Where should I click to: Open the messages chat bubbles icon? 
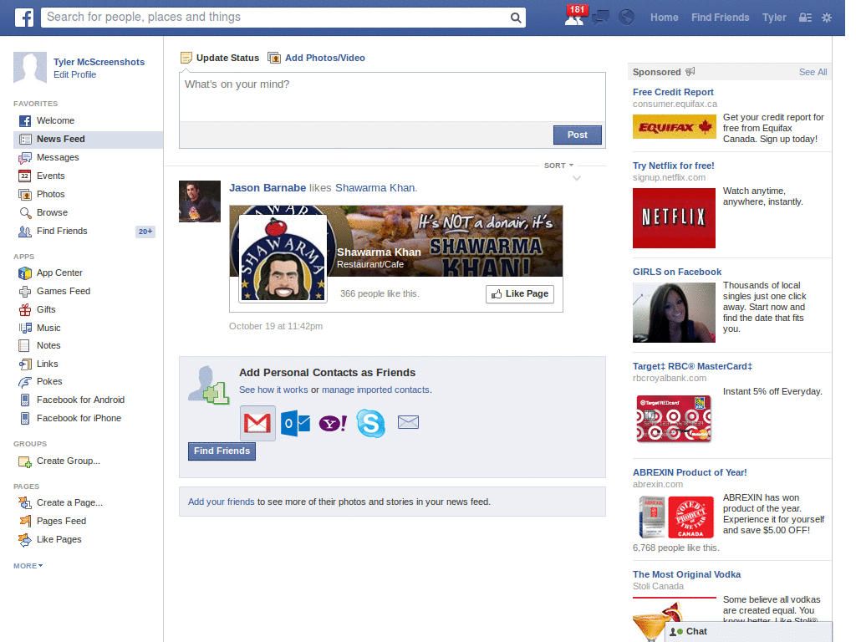pos(600,18)
